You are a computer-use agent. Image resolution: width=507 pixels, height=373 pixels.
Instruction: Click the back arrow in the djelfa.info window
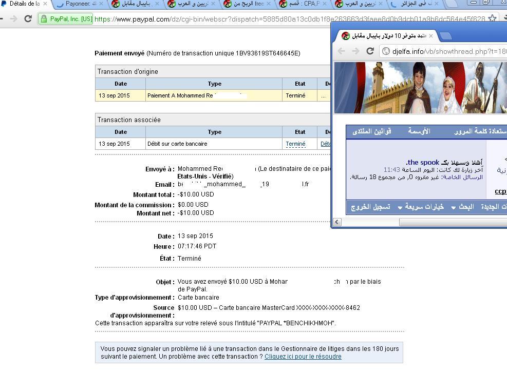(342, 51)
